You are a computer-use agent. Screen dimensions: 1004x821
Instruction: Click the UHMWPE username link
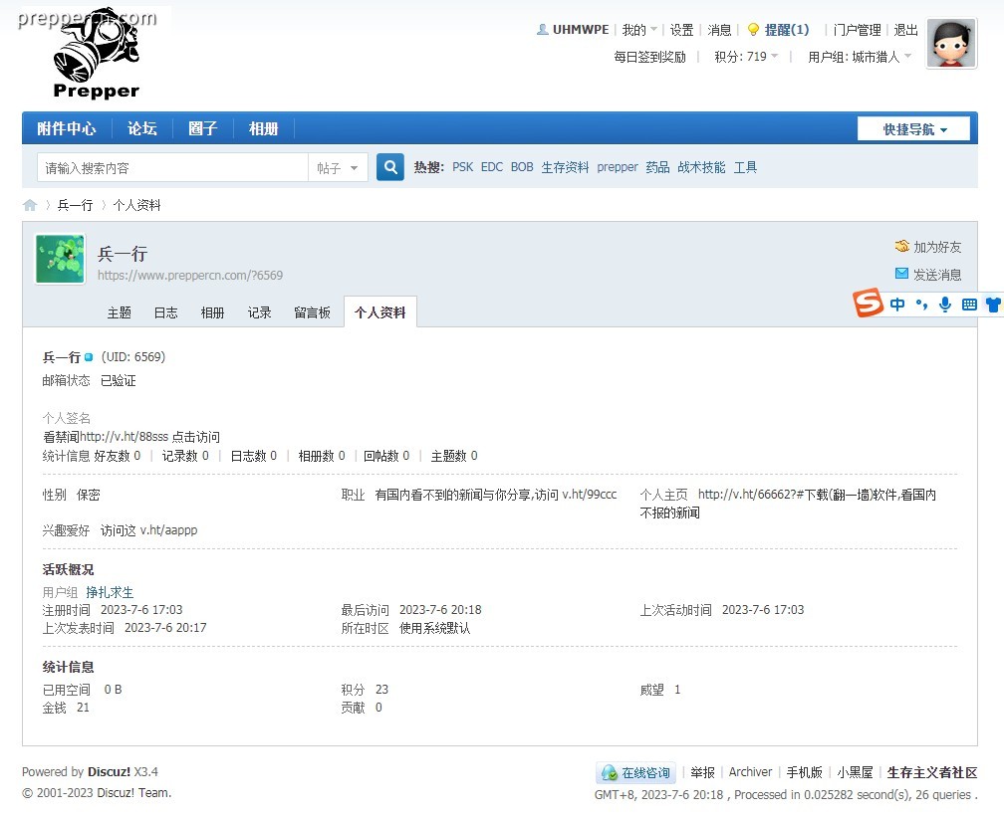coord(581,30)
